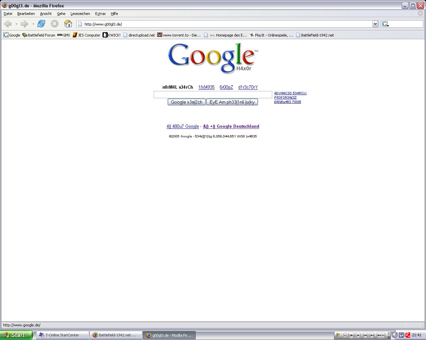Expand hidden system tray icons arrow
Screen dimensions: 426x340
395,335
